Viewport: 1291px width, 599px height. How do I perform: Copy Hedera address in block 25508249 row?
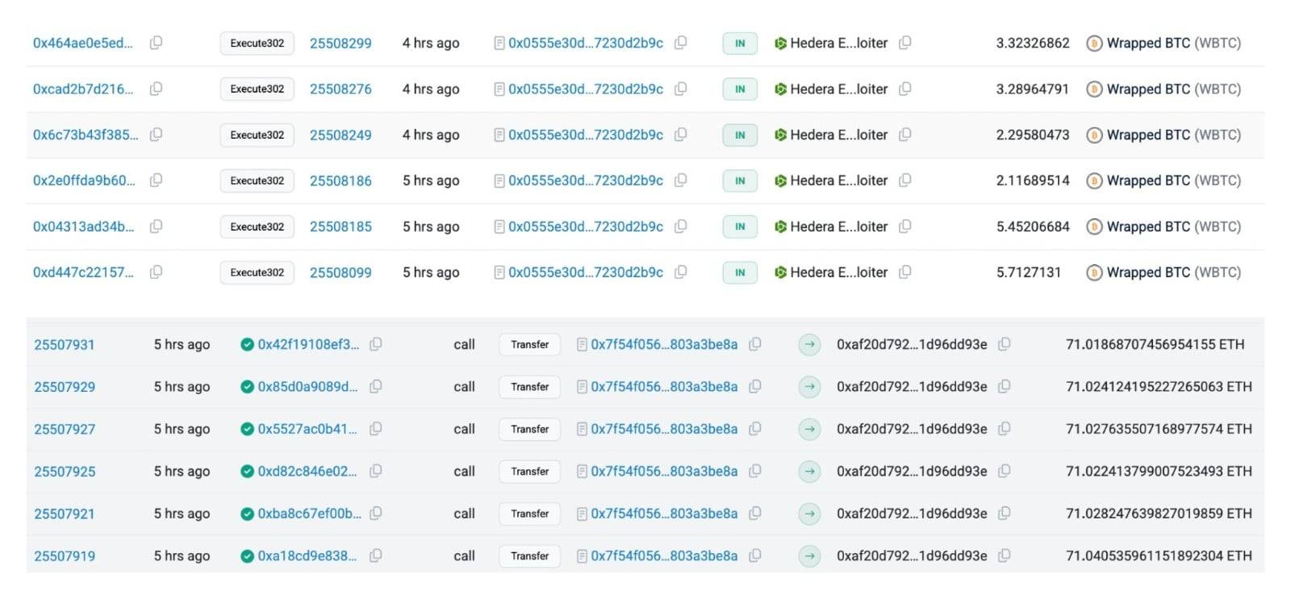click(x=905, y=135)
